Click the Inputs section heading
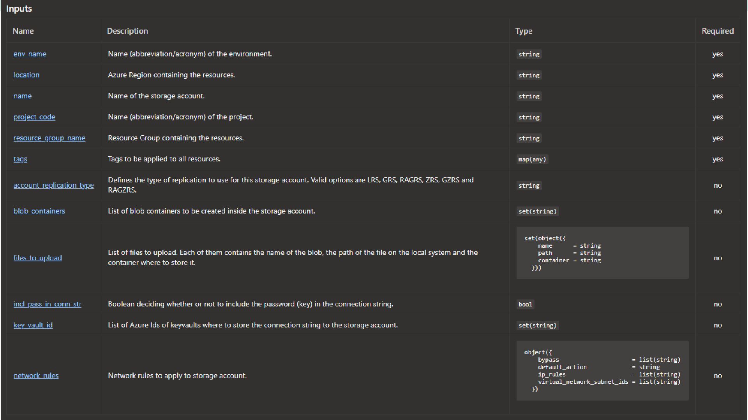 click(x=19, y=9)
